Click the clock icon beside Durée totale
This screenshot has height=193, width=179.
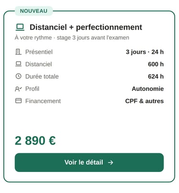(18, 76)
